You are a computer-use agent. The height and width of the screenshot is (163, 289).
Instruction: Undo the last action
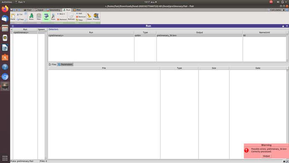pyautogui.click(x=14, y=10)
